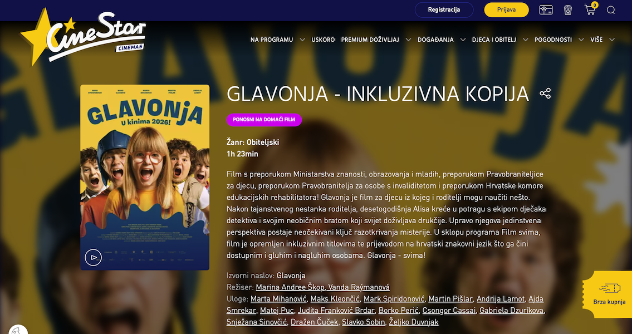The width and height of the screenshot is (632, 334).
Task: Share the Glavonja movie page
Action: (545, 94)
